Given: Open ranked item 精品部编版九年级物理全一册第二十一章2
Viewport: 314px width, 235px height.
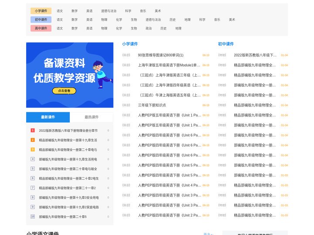Looking at the screenshot, I should pyautogui.click(x=67, y=188).
